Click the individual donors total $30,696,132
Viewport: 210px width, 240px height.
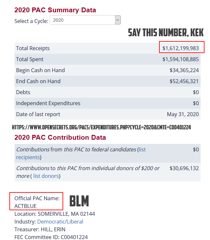(184, 168)
